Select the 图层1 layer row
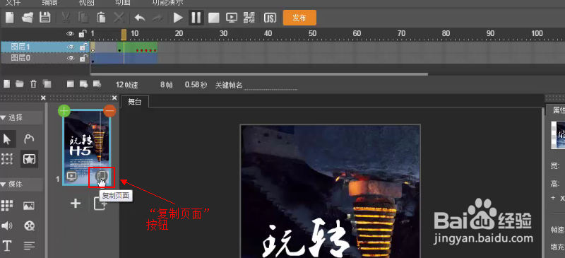The image size is (565, 258). (45, 47)
